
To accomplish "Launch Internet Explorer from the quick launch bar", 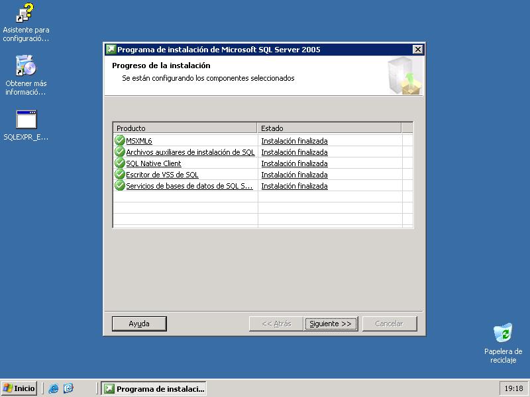I will tap(54, 388).
